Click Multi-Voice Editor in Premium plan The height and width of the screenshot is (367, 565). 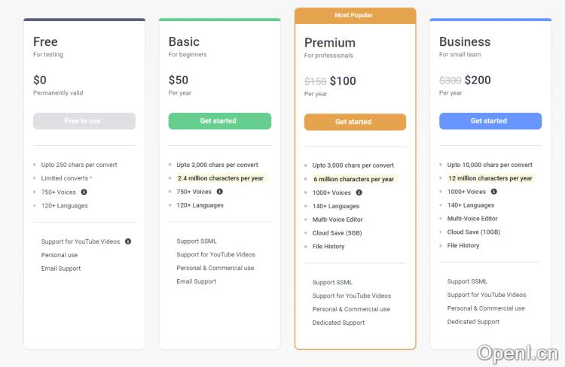point(337,220)
